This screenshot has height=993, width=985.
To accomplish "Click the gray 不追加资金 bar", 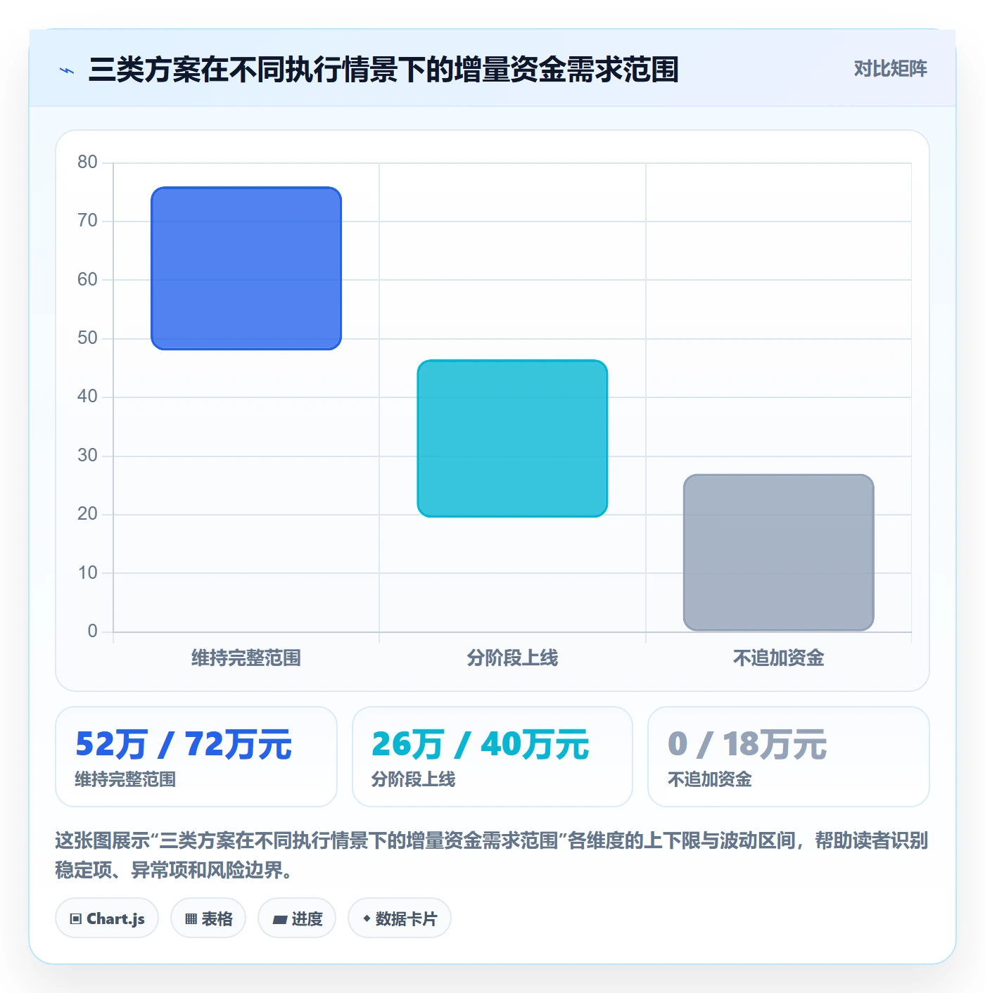I will (x=778, y=552).
